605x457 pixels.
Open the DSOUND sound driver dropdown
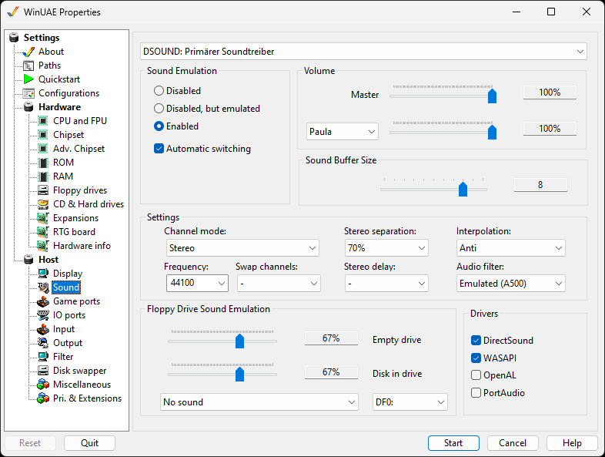(363, 52)
